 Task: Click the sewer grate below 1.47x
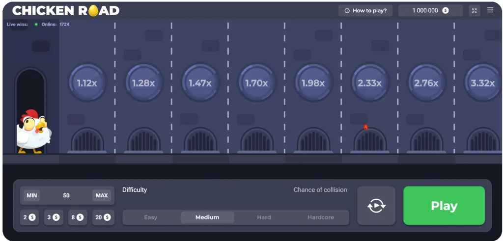pos(200,140)
